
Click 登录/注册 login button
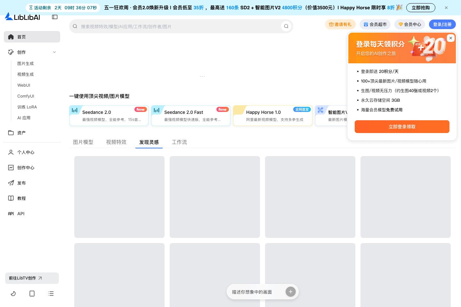(442, 24)
